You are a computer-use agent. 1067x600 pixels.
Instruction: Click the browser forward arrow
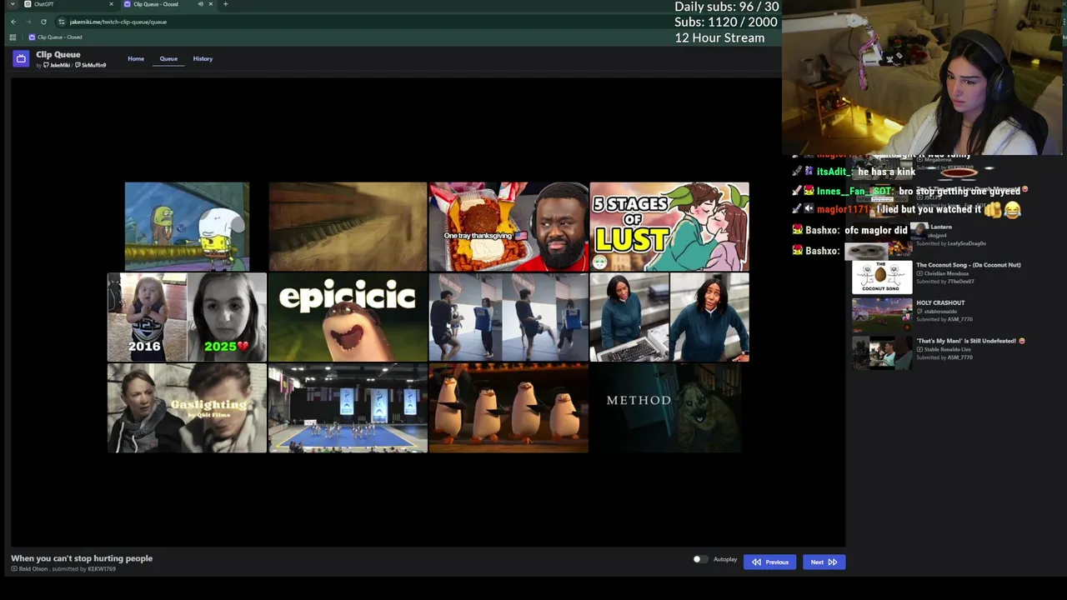[28, 22]
